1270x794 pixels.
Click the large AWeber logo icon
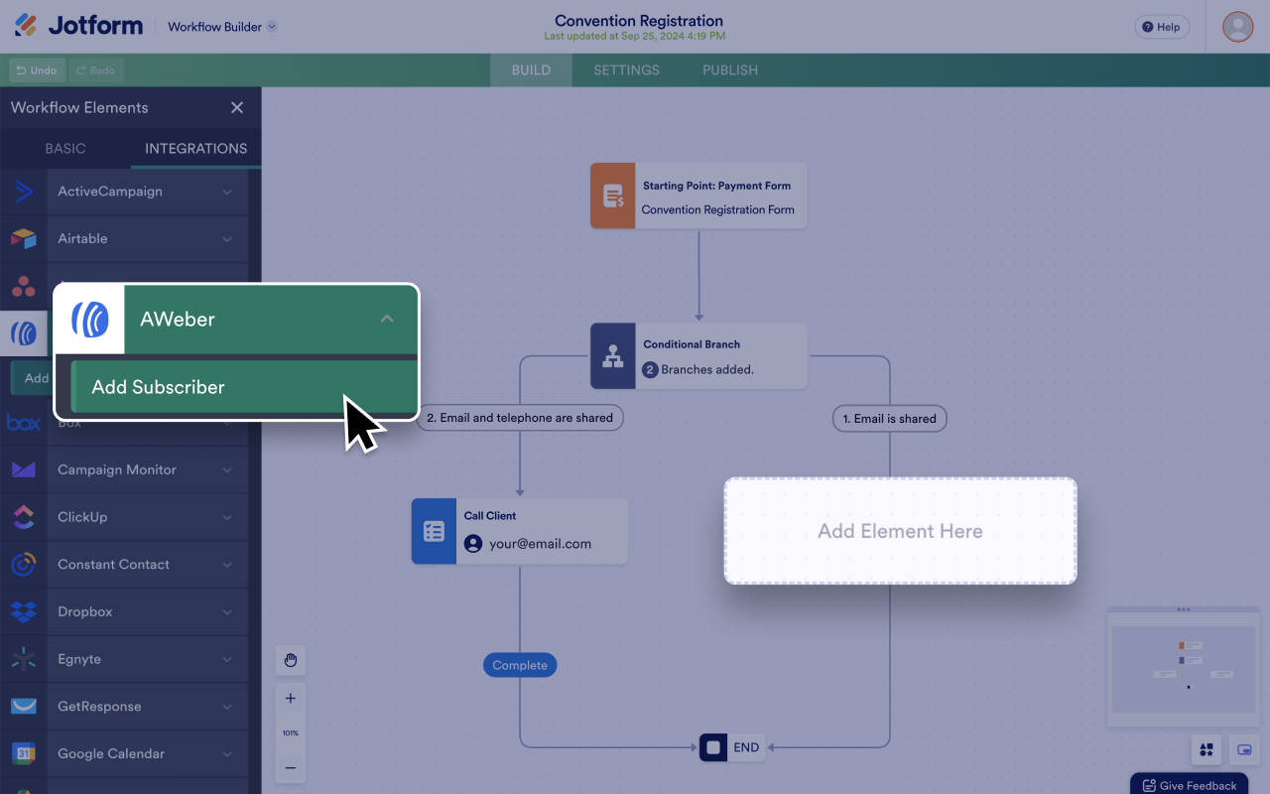coord(89,320)
